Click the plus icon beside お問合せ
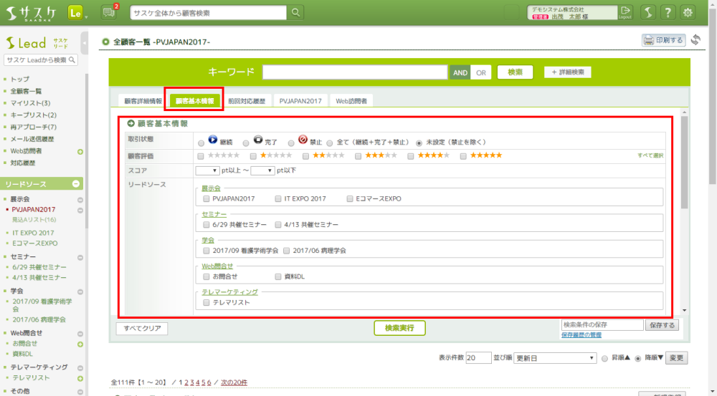 point(80,344)
